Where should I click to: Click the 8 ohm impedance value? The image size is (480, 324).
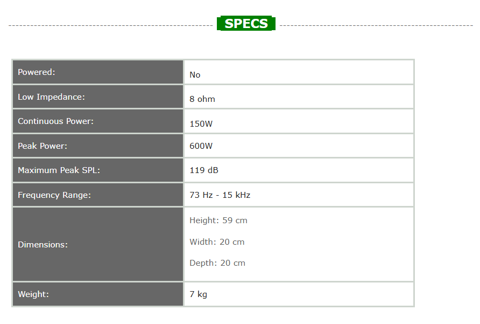[202, 99]
